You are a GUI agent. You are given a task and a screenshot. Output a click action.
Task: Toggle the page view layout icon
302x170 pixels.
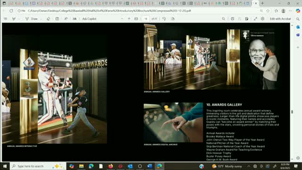(x=57, y=19)
